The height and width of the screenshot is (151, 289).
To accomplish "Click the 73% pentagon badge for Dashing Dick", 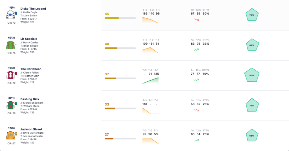I will (x=252, y=105).
